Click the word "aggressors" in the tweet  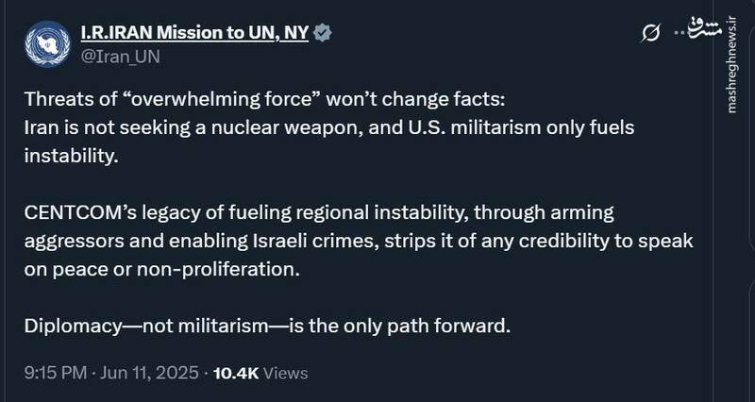click(x=70, y=240)
